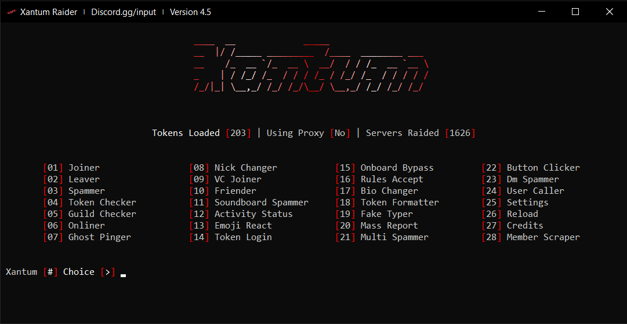Click the '[07] Ghost Pinger' entry
Image resolution: width=627 pixels, height=324 pixels.
(87, 237)
